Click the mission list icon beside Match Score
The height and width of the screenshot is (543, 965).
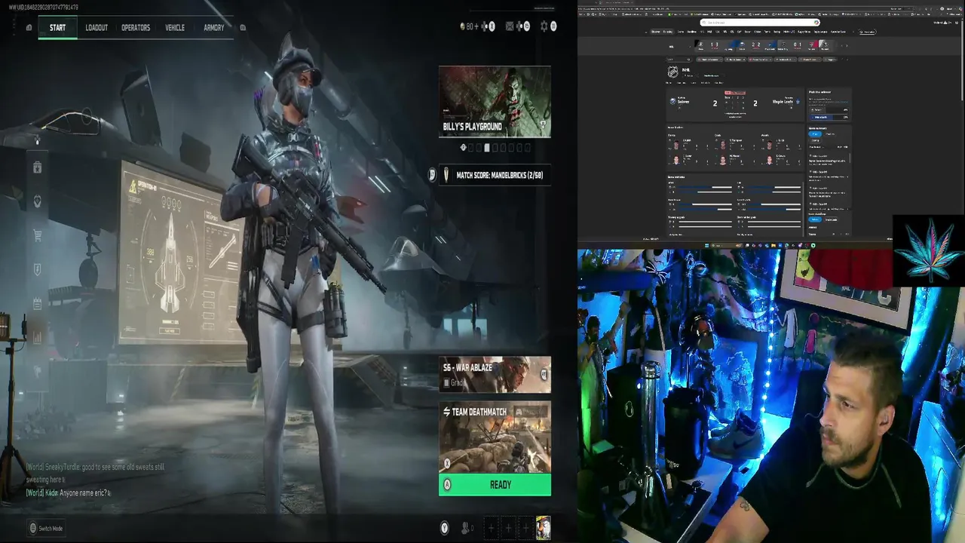(x=432, y=175)
